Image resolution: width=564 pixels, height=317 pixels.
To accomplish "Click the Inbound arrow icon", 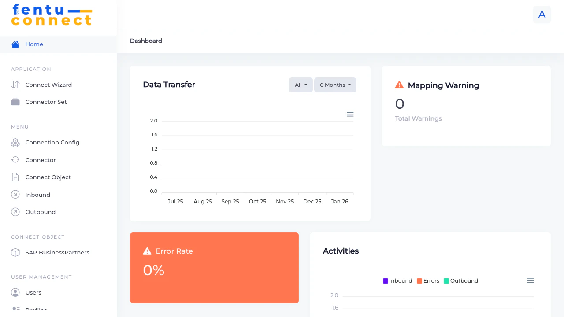I will click(15, 194).
